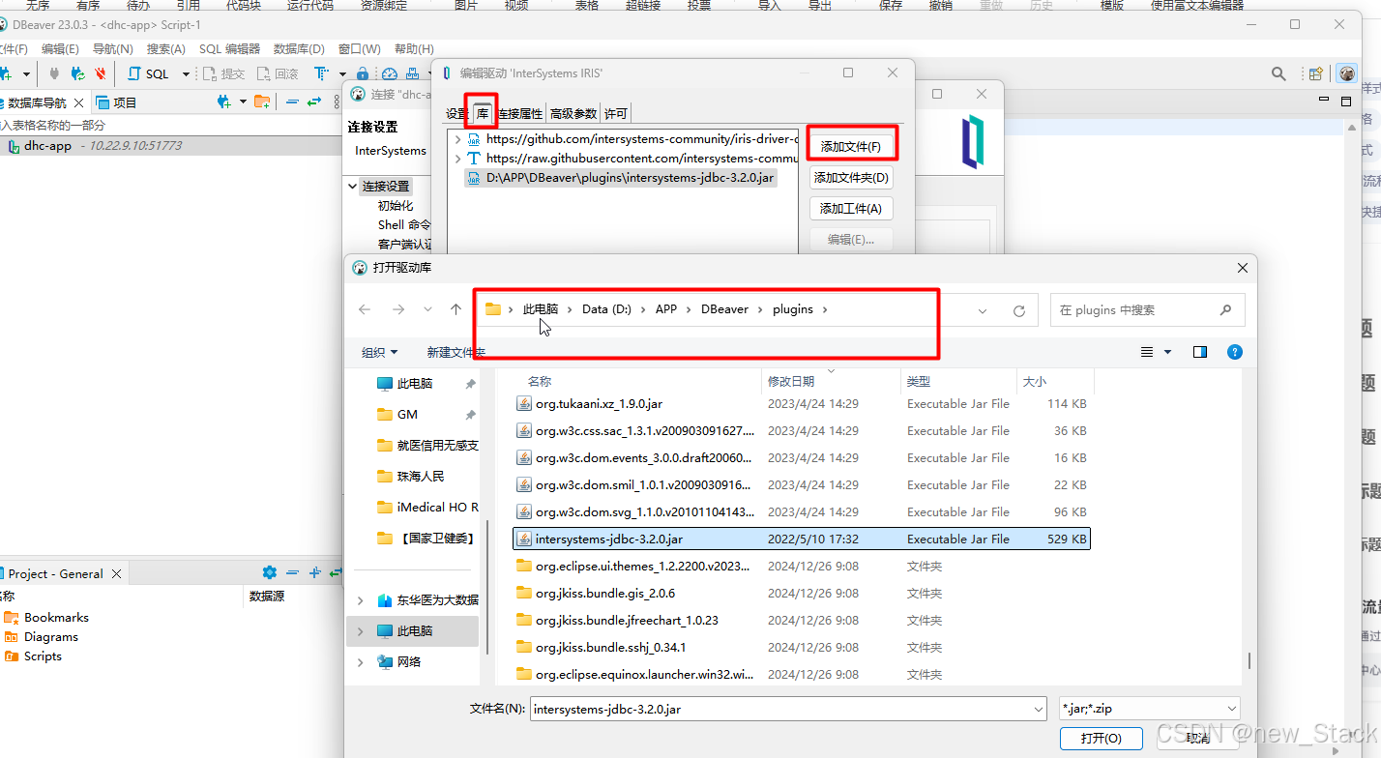Collapse the 连接设置 tree section

(x=352, y=186)
